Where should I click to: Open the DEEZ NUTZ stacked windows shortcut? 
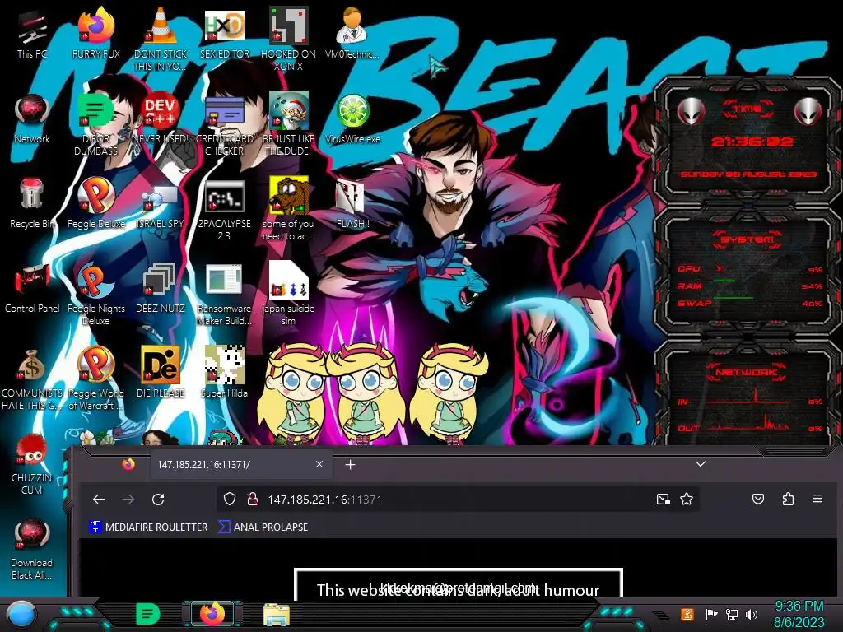(x=161, y=288)
